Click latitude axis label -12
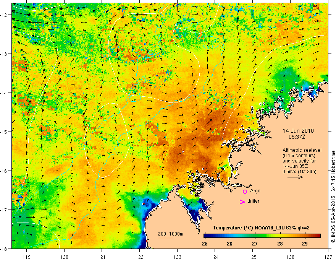This screenshot has height=260, width=336. pos(3,15)
